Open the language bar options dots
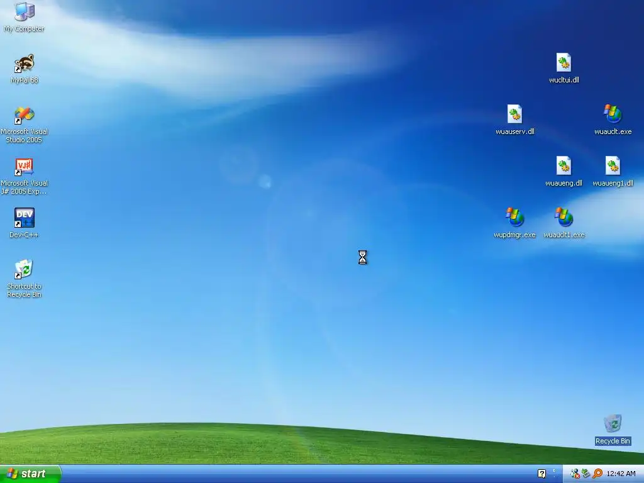Image resolution: width=644 pixels, height=483 pixels. 554,473
